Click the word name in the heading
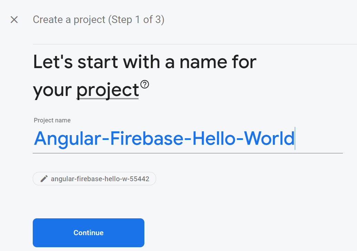The width and height of the screenshot is (357, 251). pos(203,63)
